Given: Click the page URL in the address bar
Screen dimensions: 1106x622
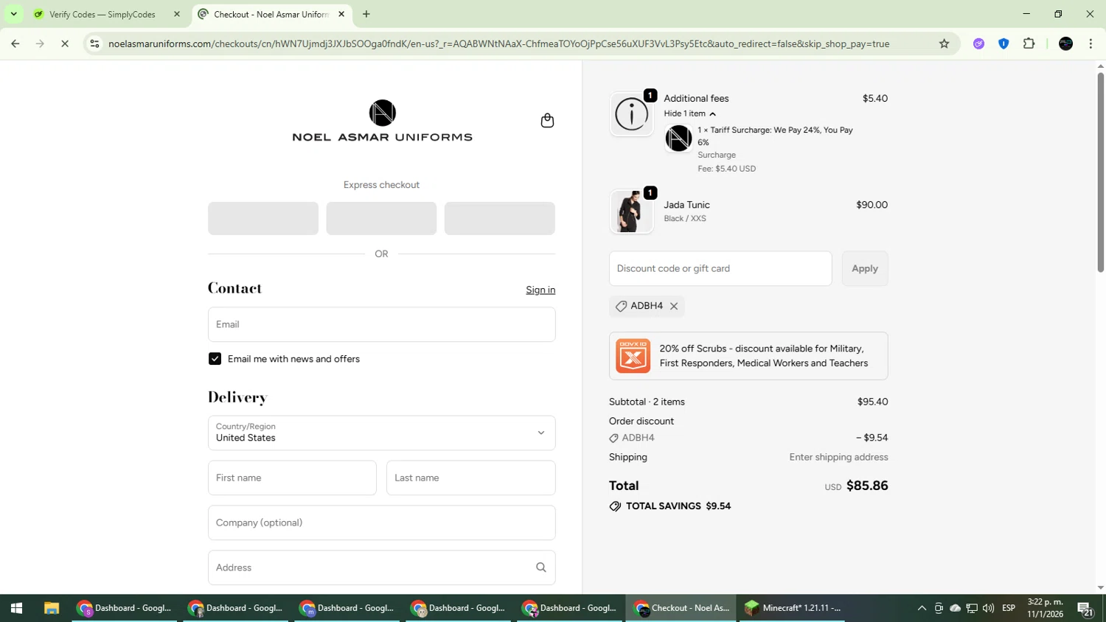Looking at the screenshot, I should click(498, 43).
